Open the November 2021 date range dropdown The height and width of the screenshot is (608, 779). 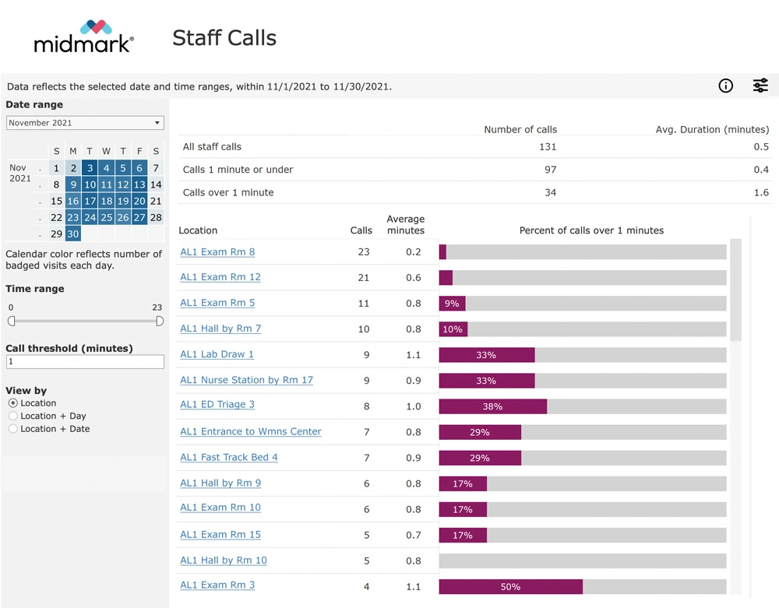coord(85,123)
